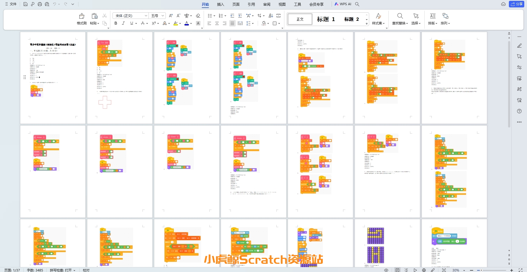
Task: Apply the 正文 style
Action: tap(300, 19)
